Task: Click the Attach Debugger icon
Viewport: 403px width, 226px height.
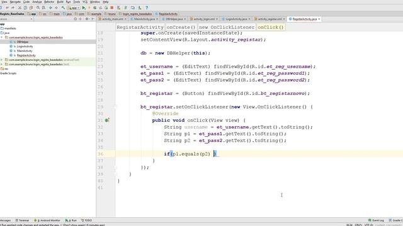Action: (x=106, y=8)
